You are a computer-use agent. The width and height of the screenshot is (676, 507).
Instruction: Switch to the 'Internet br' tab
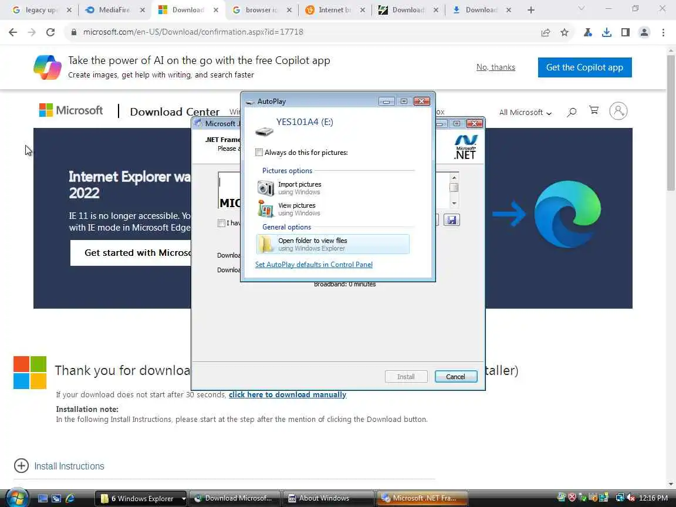[334, 10]
